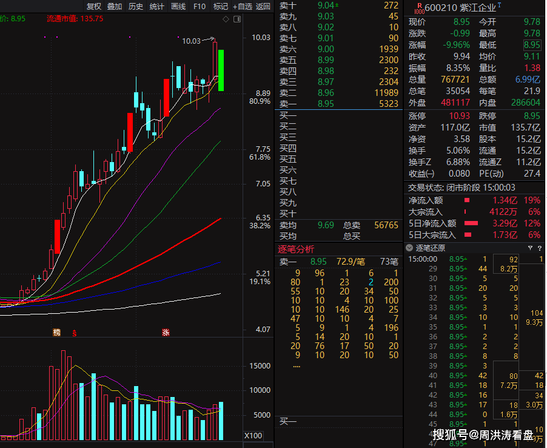547x448 pixels.
Task: Click the 返回 button
Action: (263, 7)
